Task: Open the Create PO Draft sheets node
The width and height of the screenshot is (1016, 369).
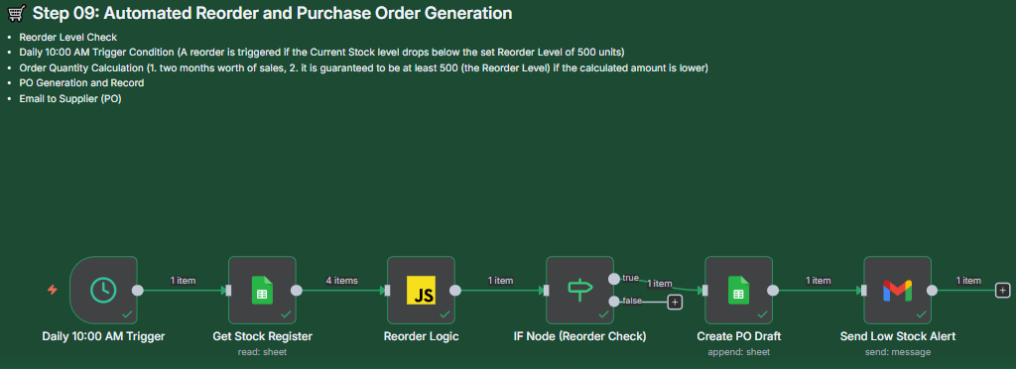Action: (x=738, y=290)
